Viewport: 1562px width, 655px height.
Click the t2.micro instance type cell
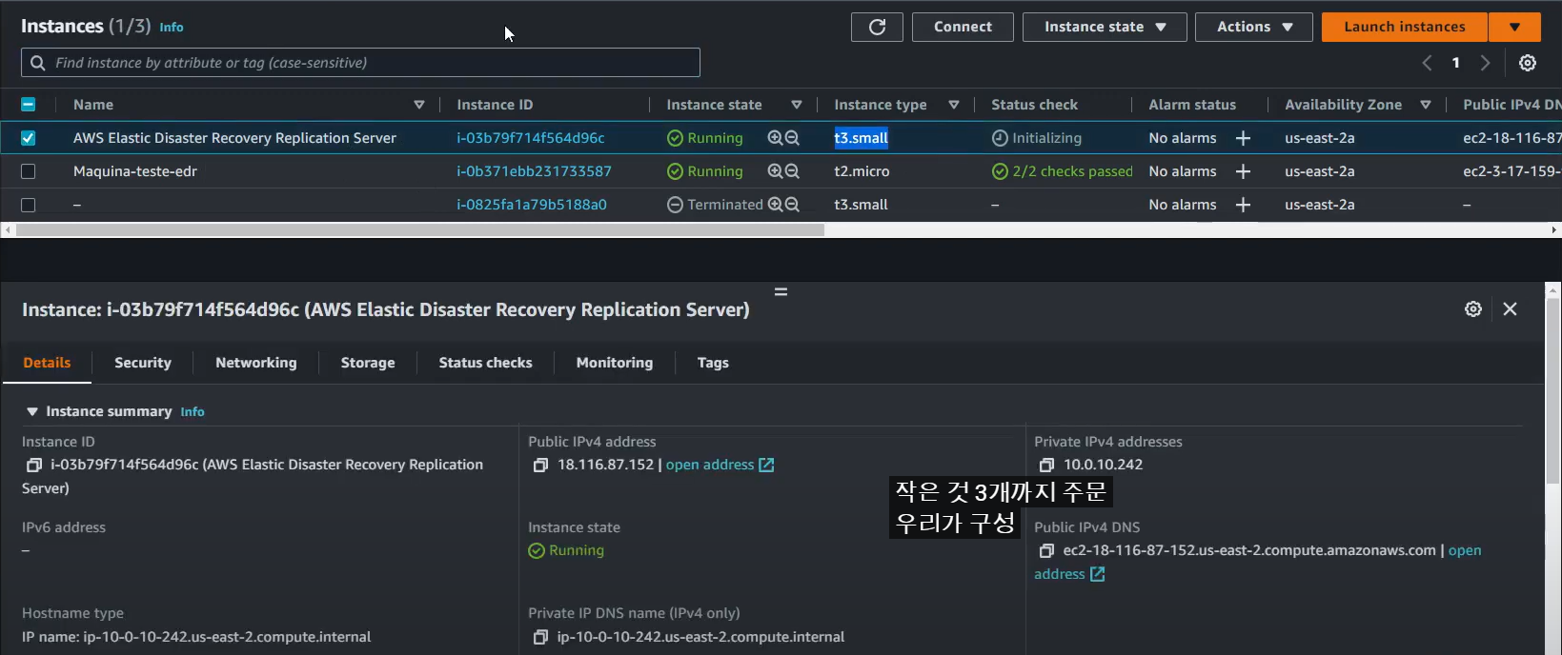(x=862, y=171)
